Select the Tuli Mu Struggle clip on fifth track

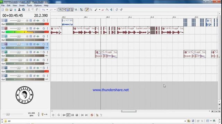click(x=106, y=54)
